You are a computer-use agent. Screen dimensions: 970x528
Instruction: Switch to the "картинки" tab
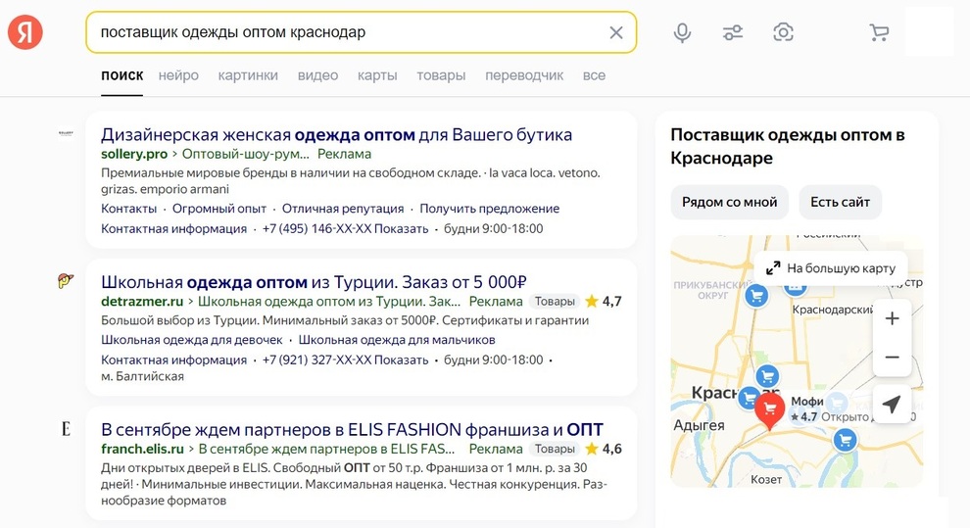tap(248, 75)
